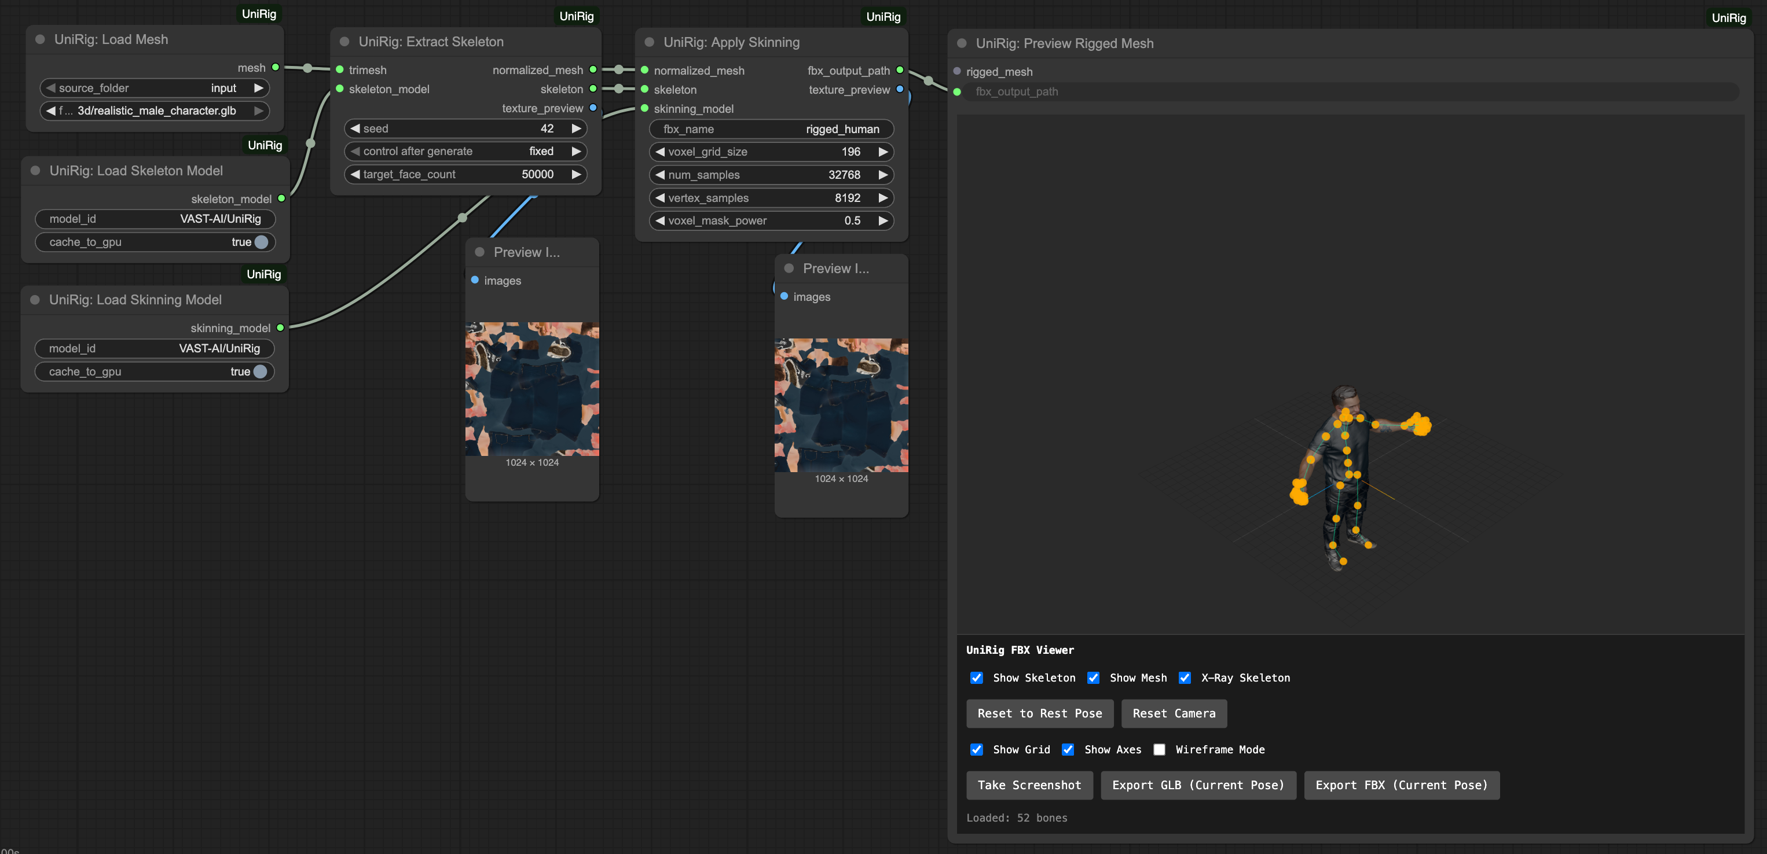Toggle cache_to_gpu on Load Skinning Model
Viewport: 1767px width, 854px height.
click(x=259, y=371)
